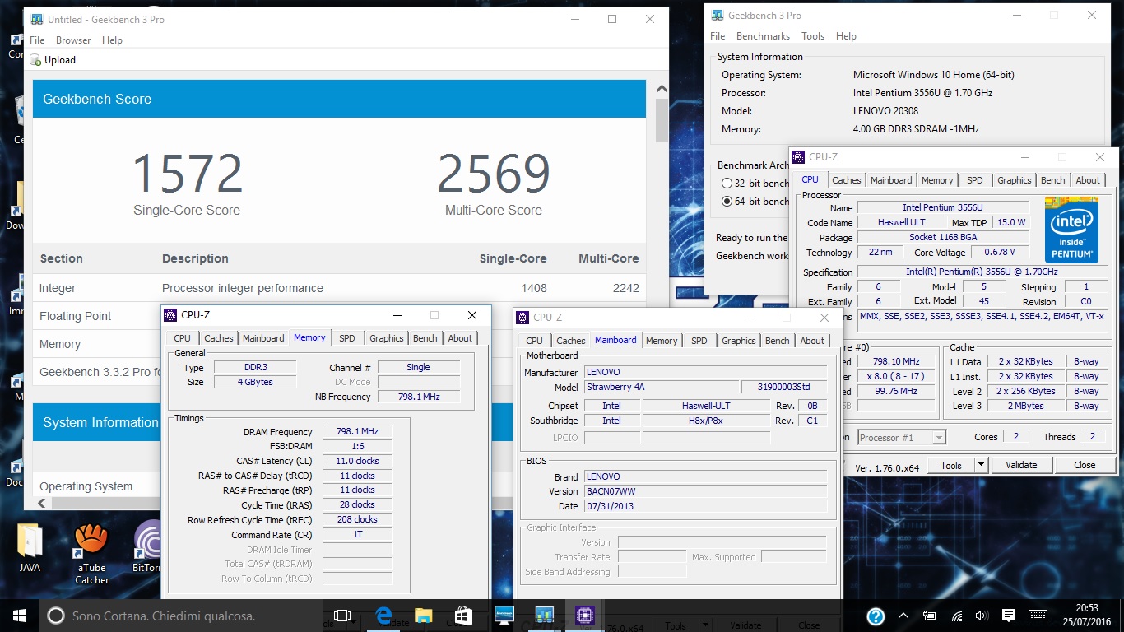Click the motherboard Model field Strawberry 4A
The width and height of the screenshot is (1124, 632).
pos(661,387)
